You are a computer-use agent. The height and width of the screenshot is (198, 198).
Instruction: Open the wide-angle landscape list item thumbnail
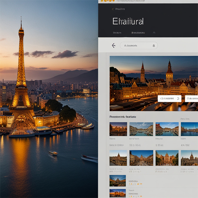pyautogui.click(x=118, y=181)
